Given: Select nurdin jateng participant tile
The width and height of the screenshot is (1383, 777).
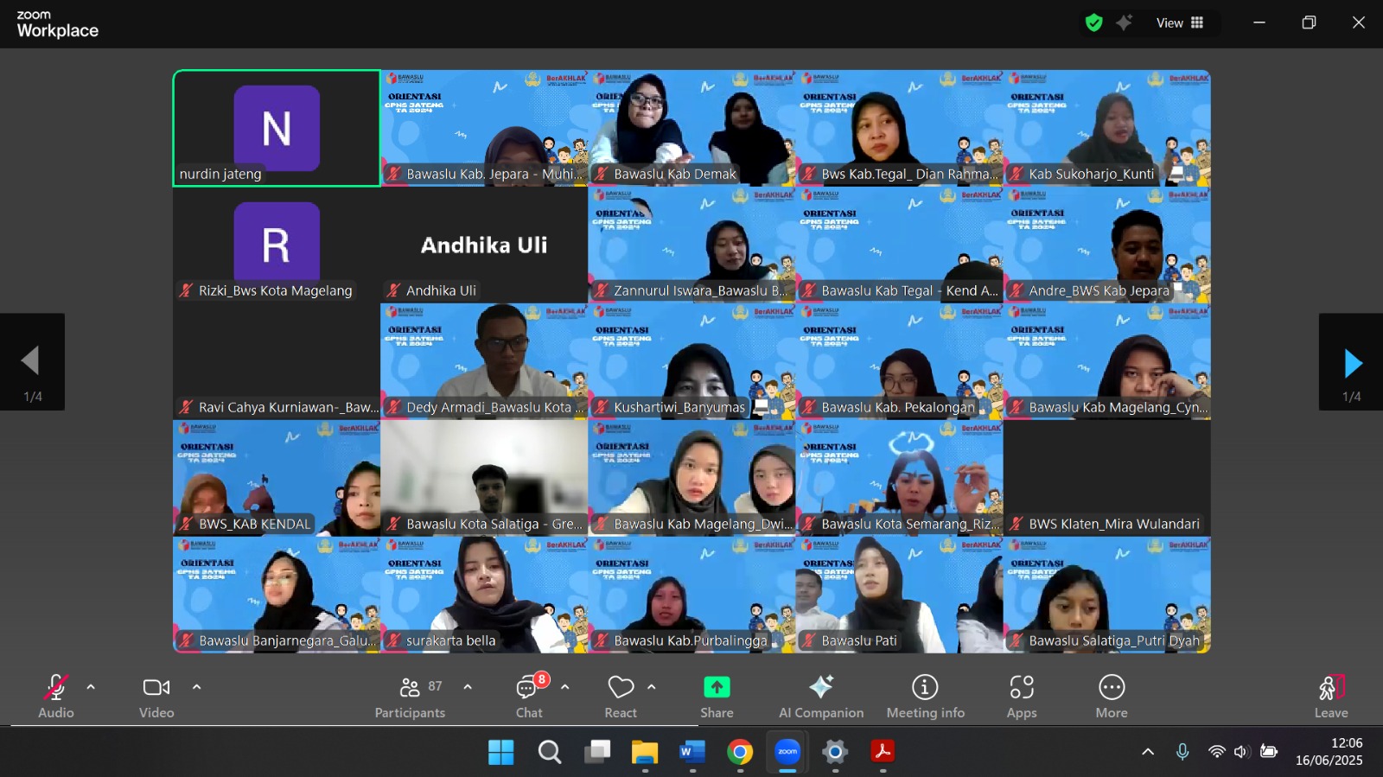Looking at the screenshot, I should click(x=277, y=128).
